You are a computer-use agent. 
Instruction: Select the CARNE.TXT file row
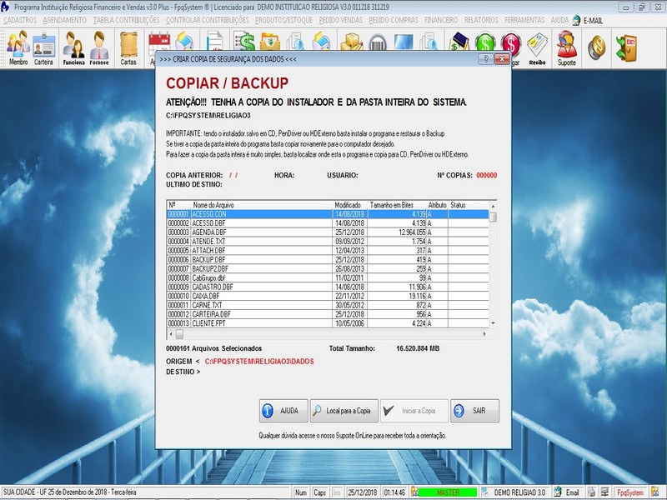pyautogui.click(x=328, y=305)
